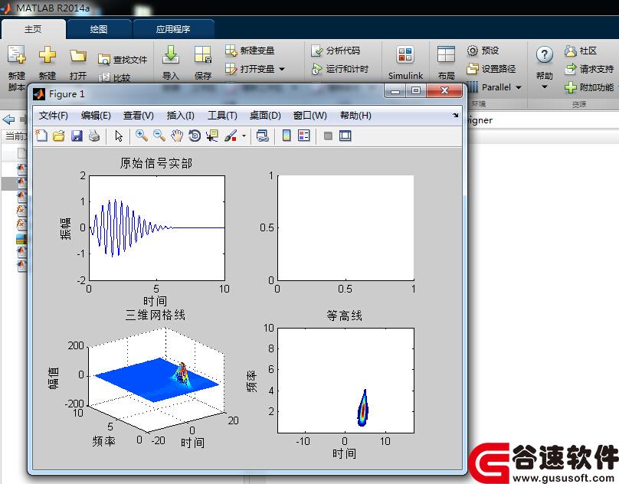Click 运行和计时 in the MATLAB ribbon

pos(340,69)
